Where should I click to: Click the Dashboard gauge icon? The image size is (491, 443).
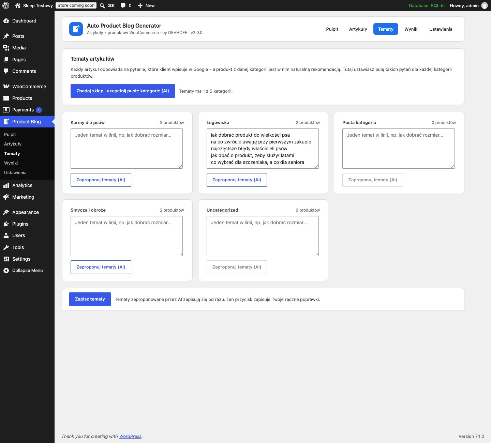tap(6, 21)
